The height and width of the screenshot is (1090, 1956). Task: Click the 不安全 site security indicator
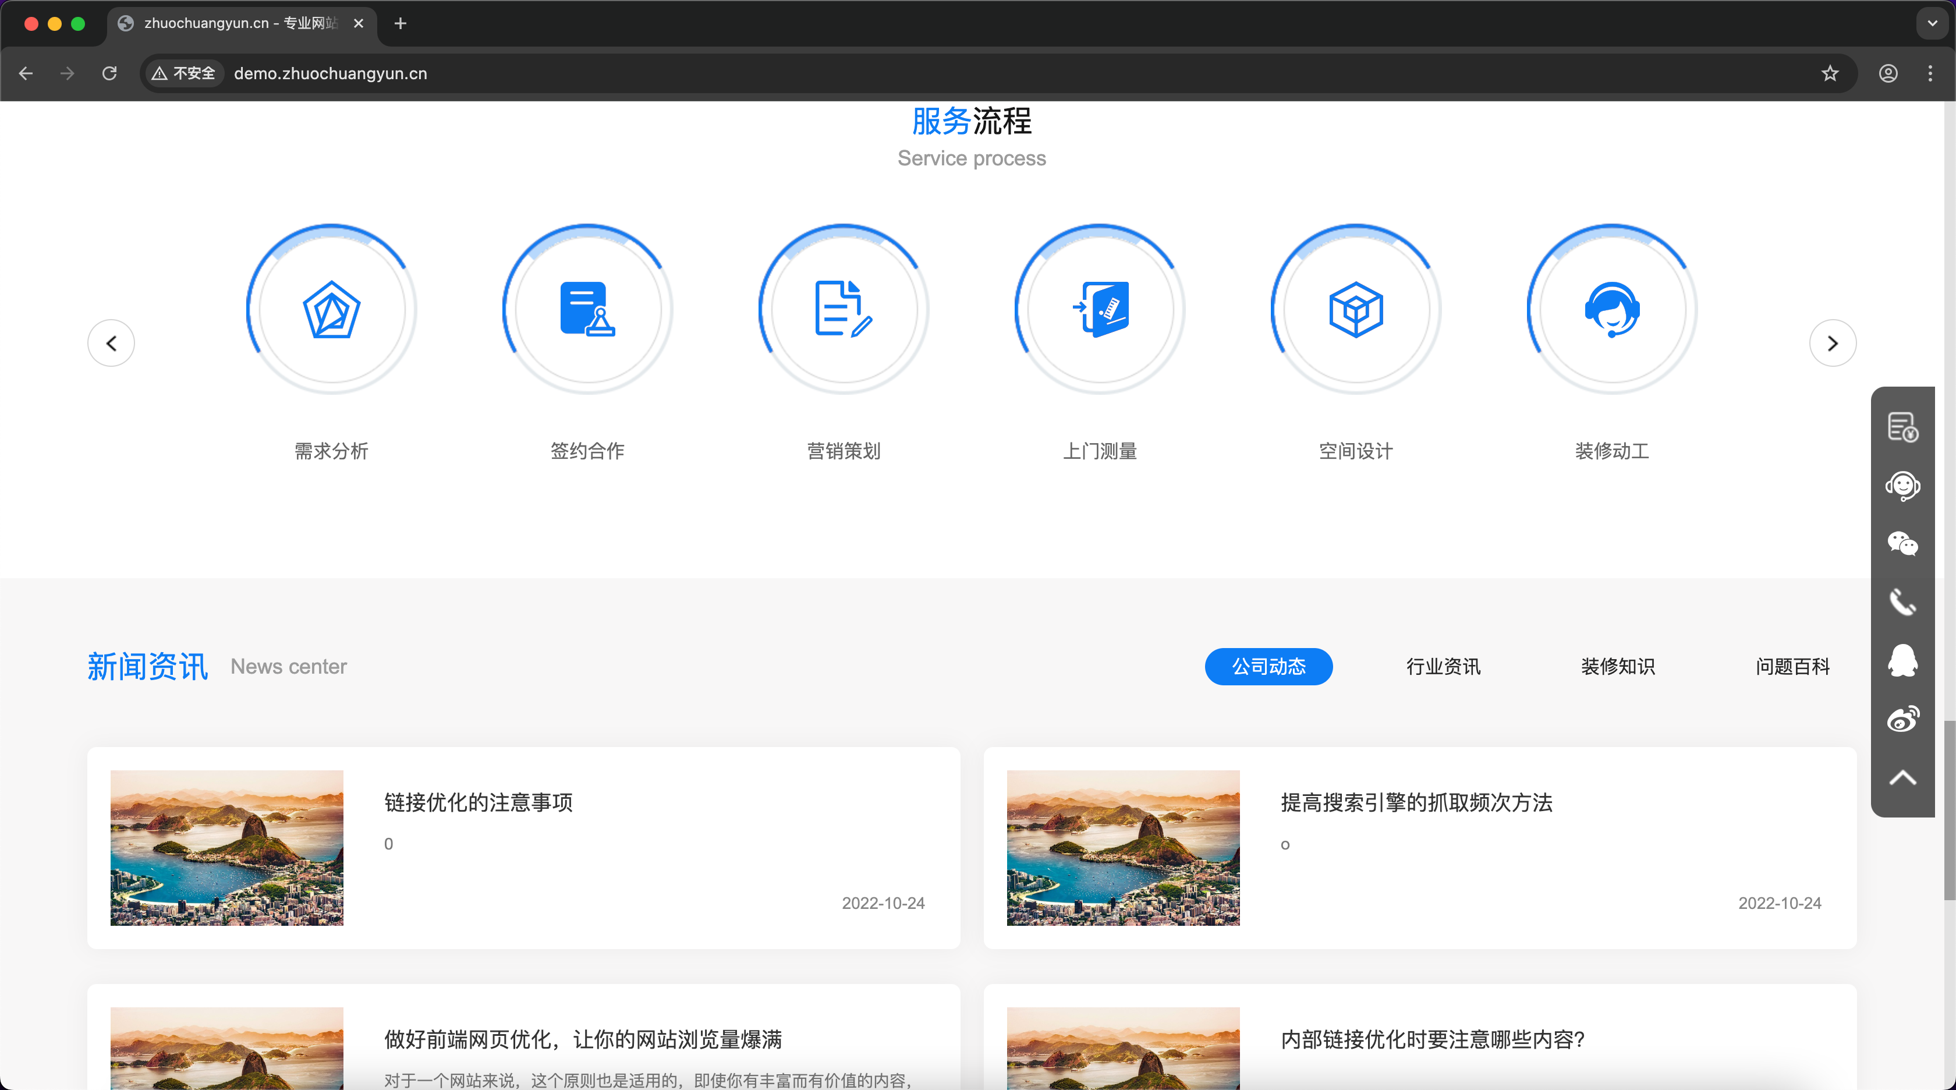coord(184,73)
